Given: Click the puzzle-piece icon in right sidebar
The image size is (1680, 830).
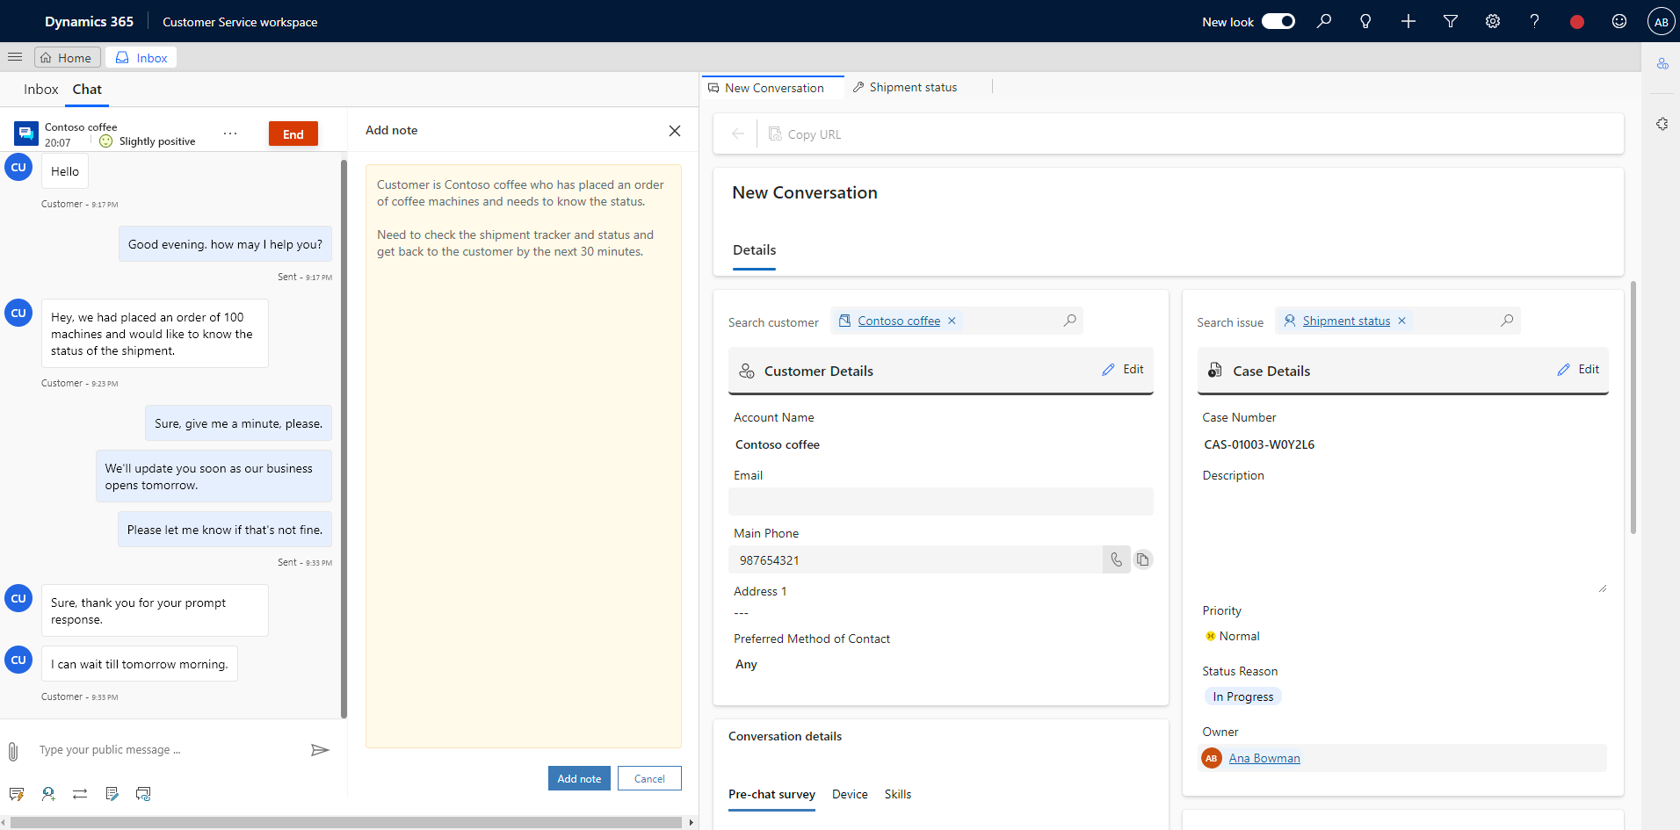Looking at the screenshot, I should point(1662,124).
